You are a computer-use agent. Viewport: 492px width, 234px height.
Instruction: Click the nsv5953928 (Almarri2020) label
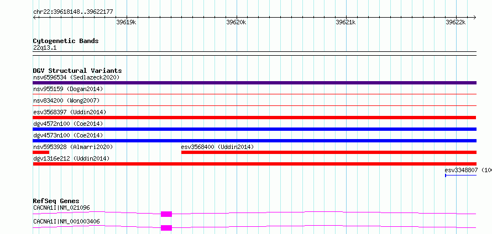tap(73, 147)
